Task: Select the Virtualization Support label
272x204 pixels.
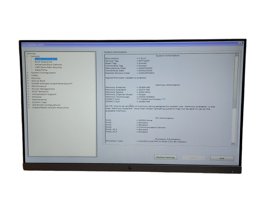Action: tap(44, 95)
